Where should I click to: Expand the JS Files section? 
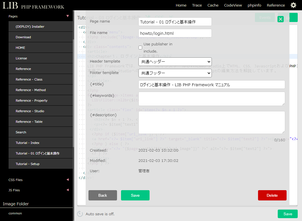point(67,190)
